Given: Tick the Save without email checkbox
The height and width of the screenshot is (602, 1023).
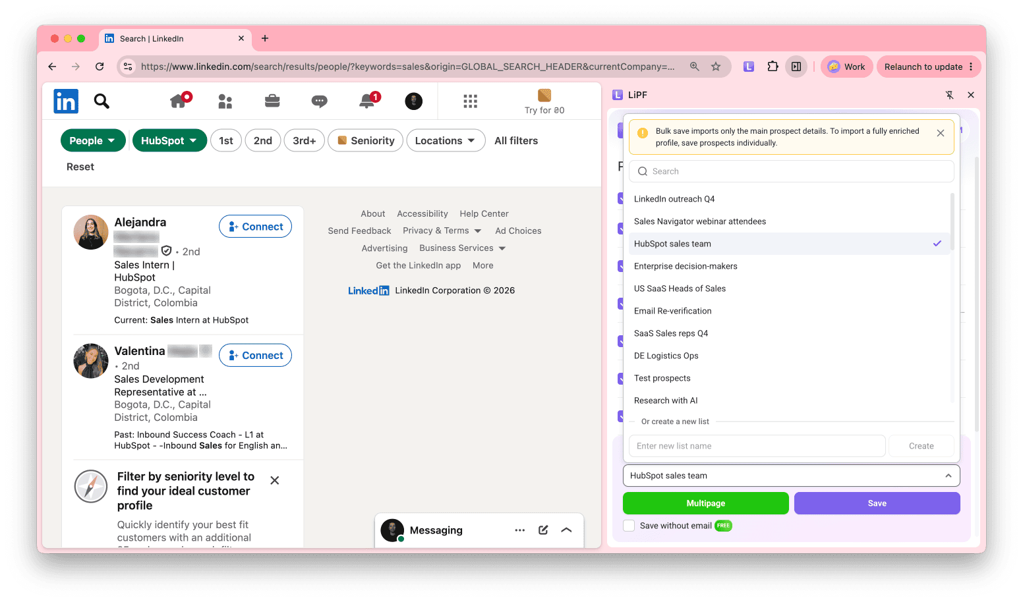Looking at the screenshot, I should (x=629, y=526).
